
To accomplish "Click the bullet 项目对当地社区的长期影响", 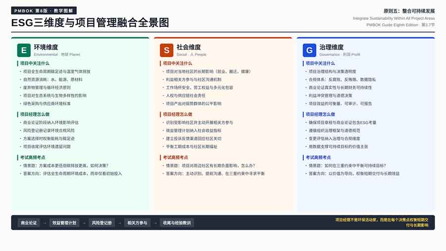I will point(209,71).
